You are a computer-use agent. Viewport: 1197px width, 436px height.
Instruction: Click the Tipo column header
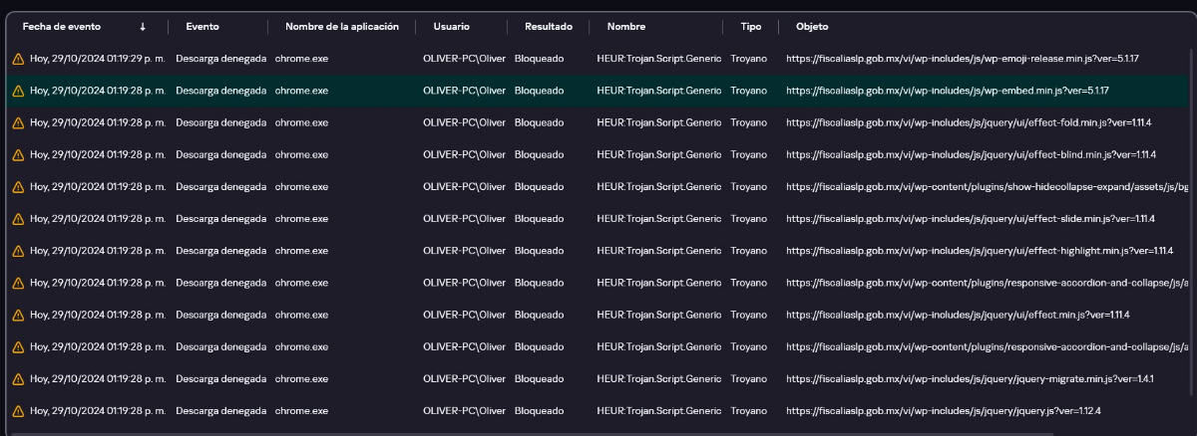click(751, 27)
